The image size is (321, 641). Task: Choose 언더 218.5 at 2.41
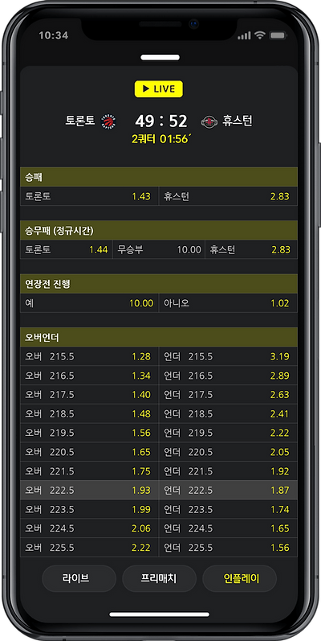pos(228,413)
